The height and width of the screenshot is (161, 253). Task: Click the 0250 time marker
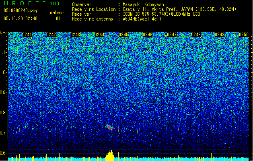tap(244, 35)
